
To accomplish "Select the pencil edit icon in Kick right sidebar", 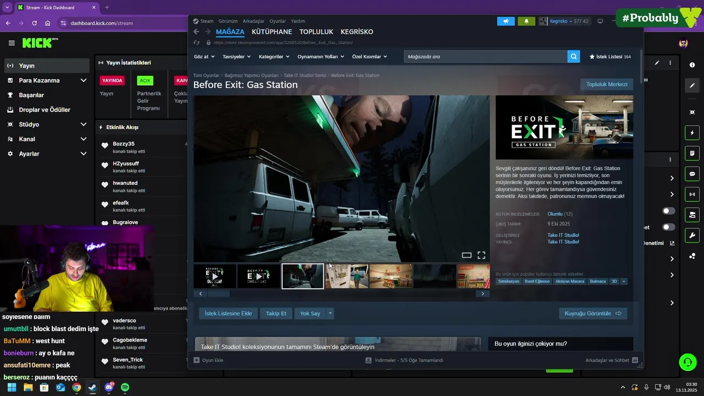I will 692,85.
